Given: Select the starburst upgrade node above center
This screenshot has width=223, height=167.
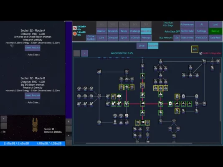Looking at the screenshot, I should 142,95.
